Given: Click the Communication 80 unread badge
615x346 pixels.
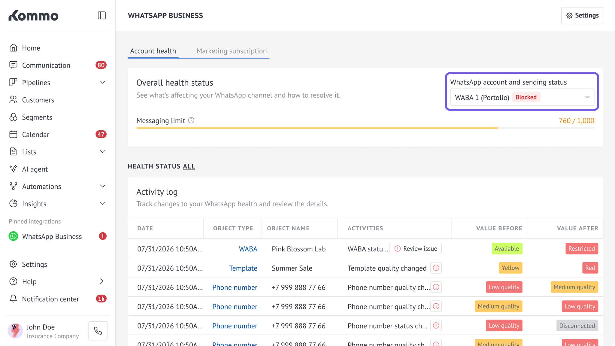Looking at the screenshot, I should point(101,65).
